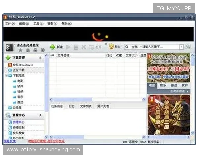Viewport: 198px width, 158px height.
Task: Select 下载完成 folder in the tree
Action: 19,76
